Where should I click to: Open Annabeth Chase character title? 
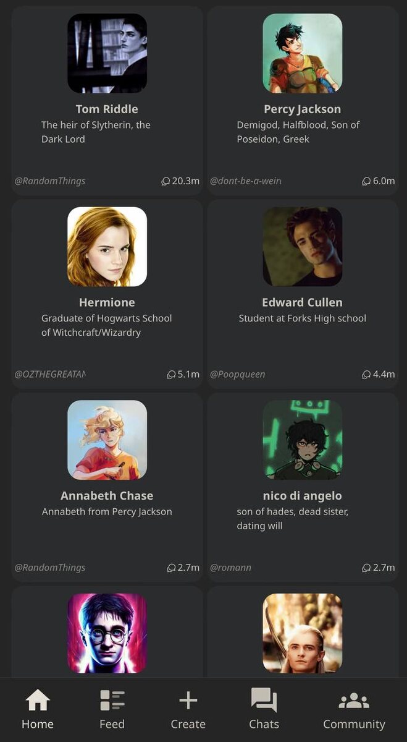tap(107, 496)
